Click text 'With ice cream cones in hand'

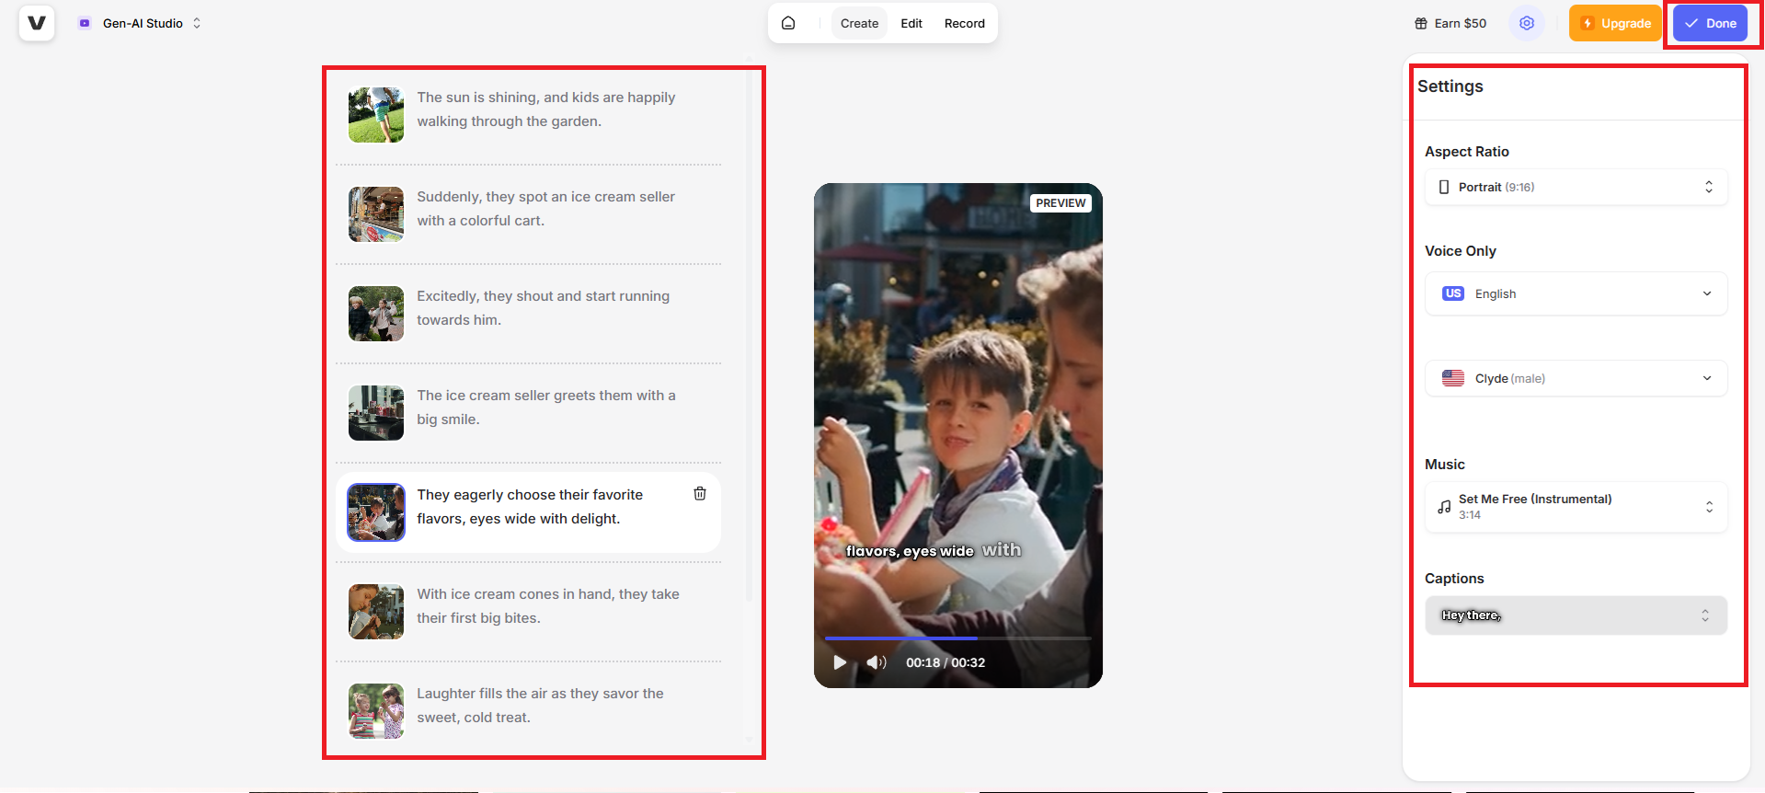coord(514,594)
